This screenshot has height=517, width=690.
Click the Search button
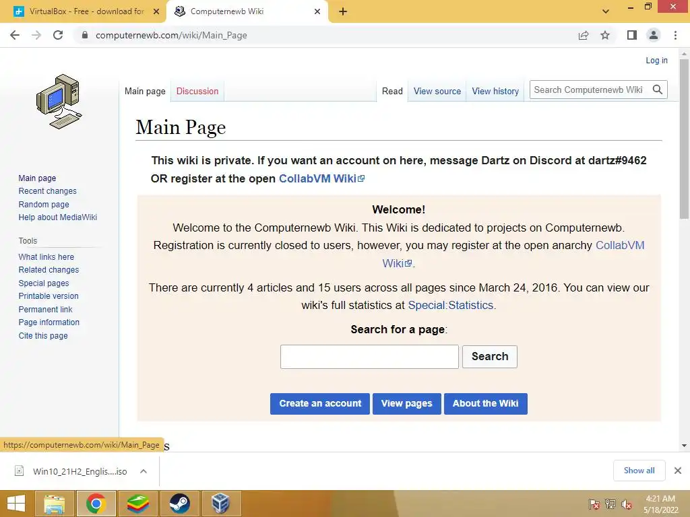point(490,357)
